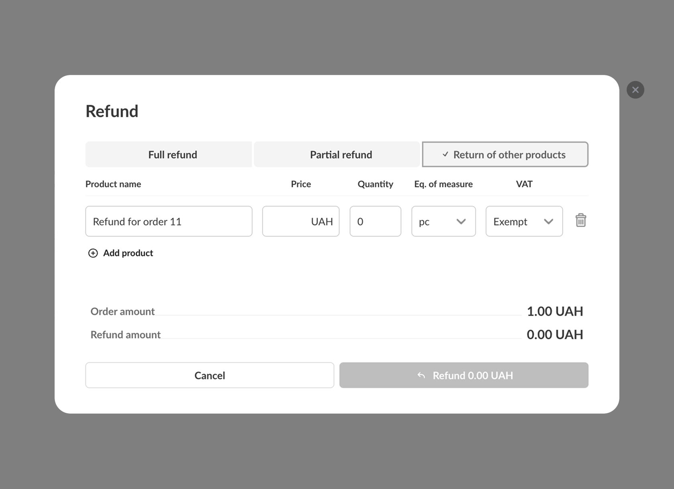Click the Refund amount 0.00 UAH value
The image size is (674, 489).
click(554, 334)
